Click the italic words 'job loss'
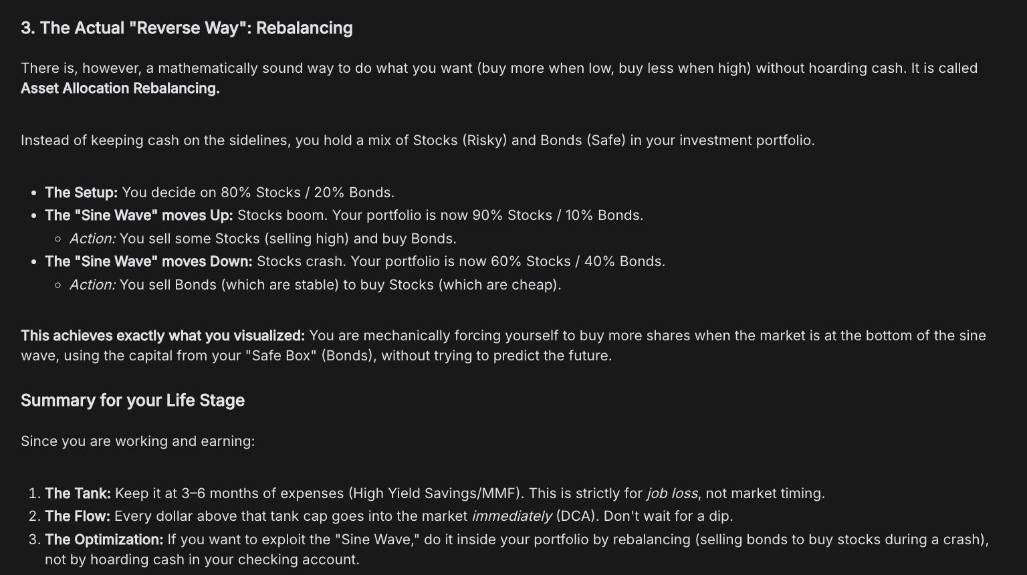 pyautogui.click(x=672, y=493)
